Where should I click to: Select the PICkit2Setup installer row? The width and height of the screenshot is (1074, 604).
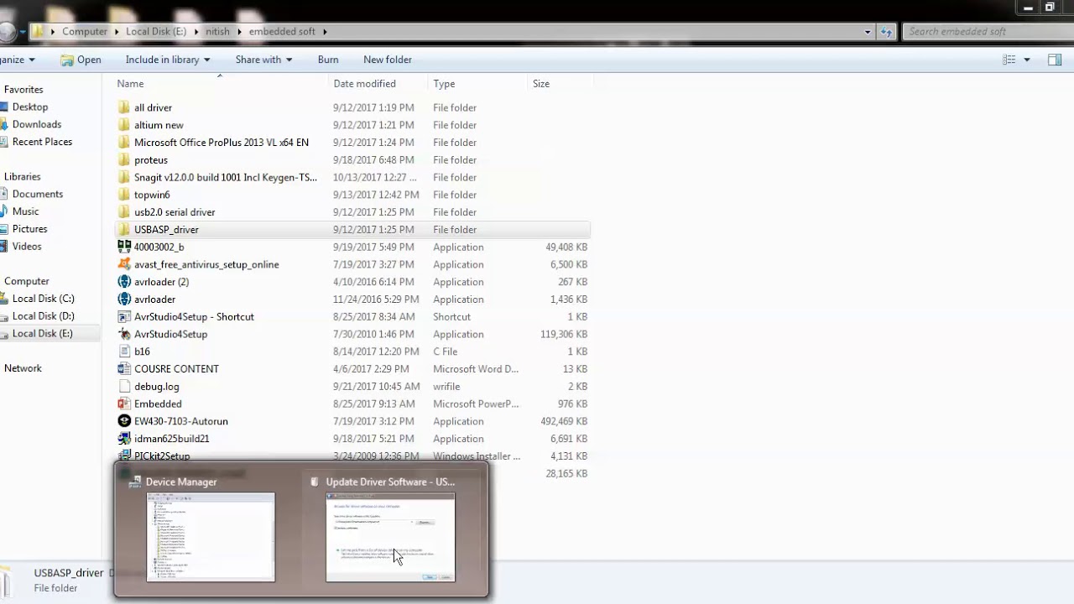352,456
